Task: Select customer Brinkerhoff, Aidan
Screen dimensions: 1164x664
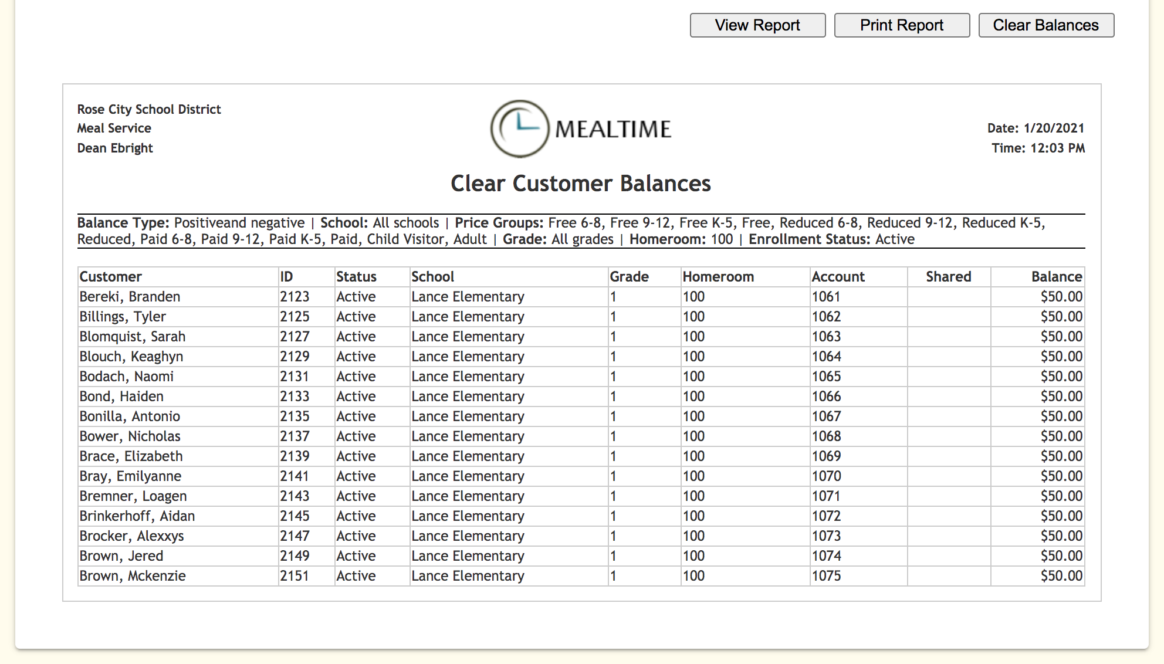Action: pyautogui.click(x=137, y=516)
